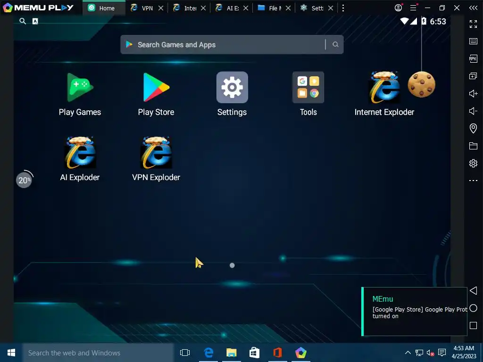Click the keyboard language A indicator
The height and width of the screenshot is (362, 483).
[35, 21]
